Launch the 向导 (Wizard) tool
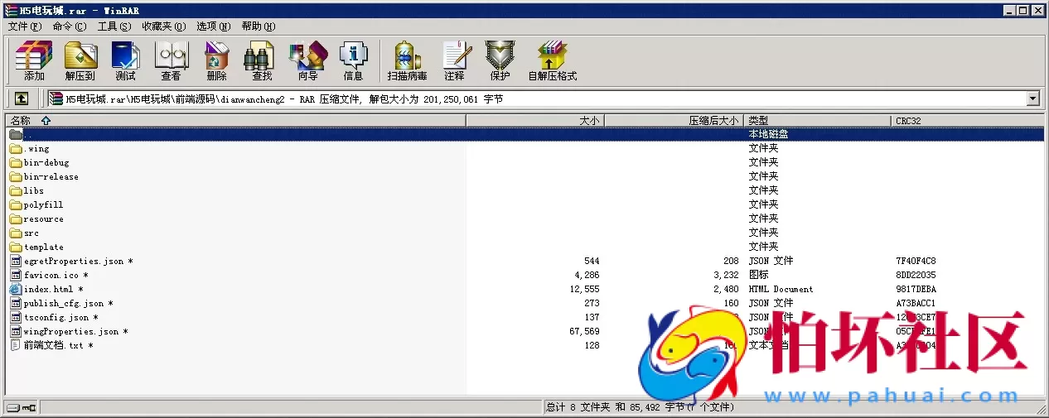Viewport: 1049px width, 418px height. (x=307, y=60)
